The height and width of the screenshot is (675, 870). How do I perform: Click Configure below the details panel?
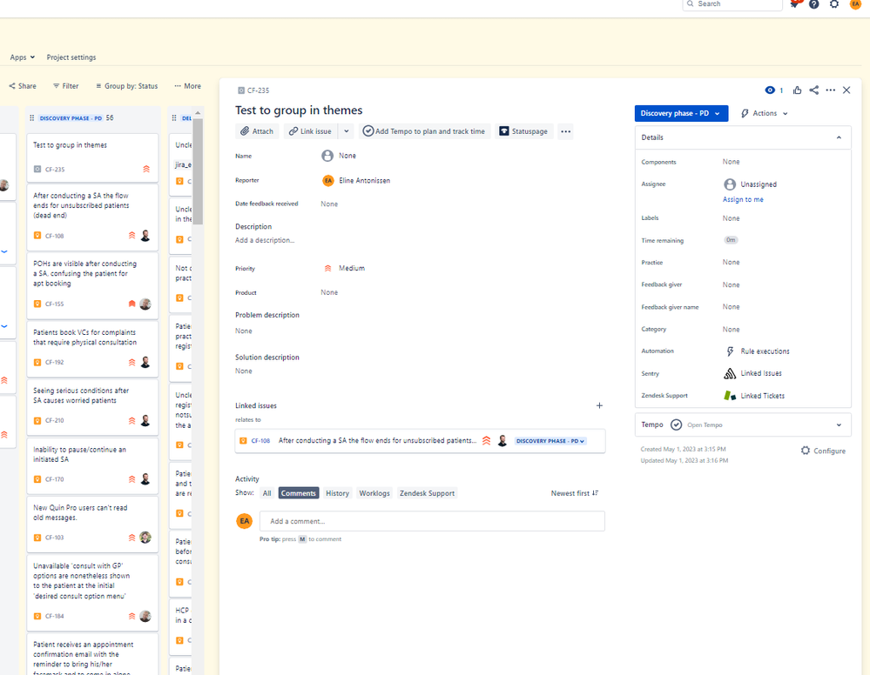[823, 451]
